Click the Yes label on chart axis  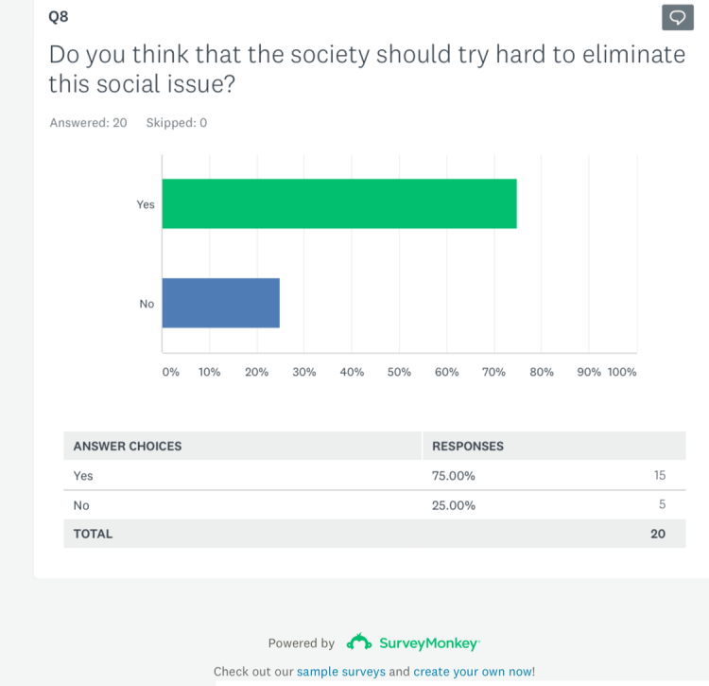click(146, 204)
